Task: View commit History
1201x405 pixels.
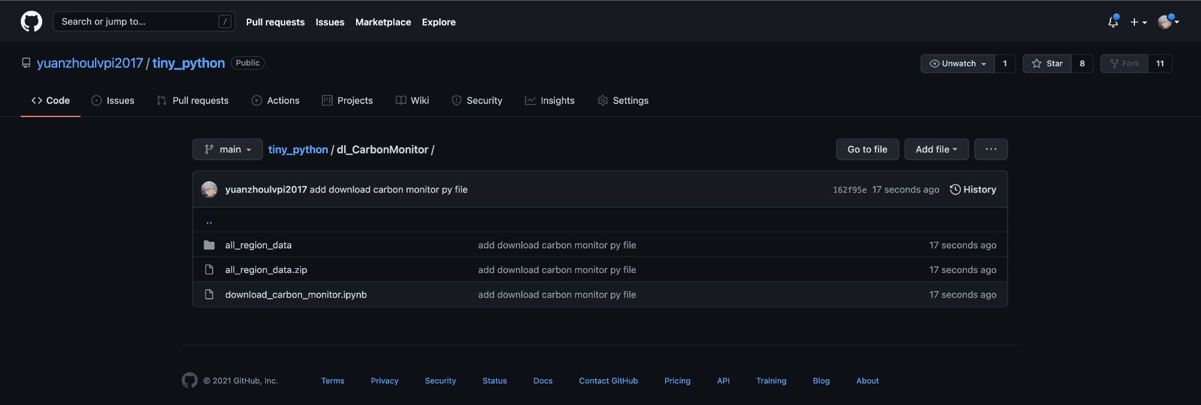Action: [x=973, y=190]
